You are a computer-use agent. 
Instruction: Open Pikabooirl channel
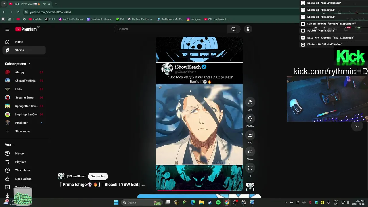[x=24, y=123]
